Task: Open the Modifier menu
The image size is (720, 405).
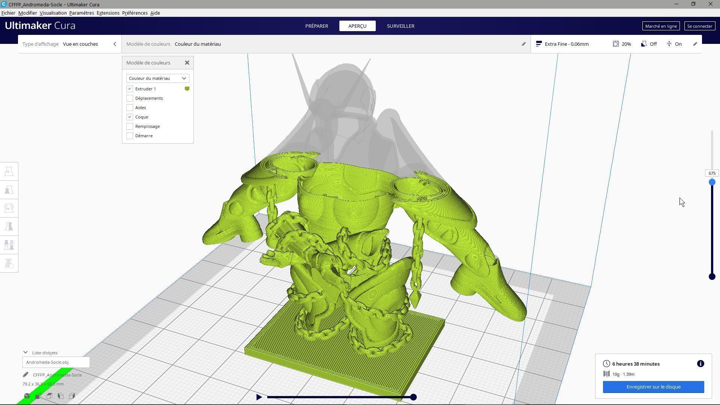Action: click(27, 13)
